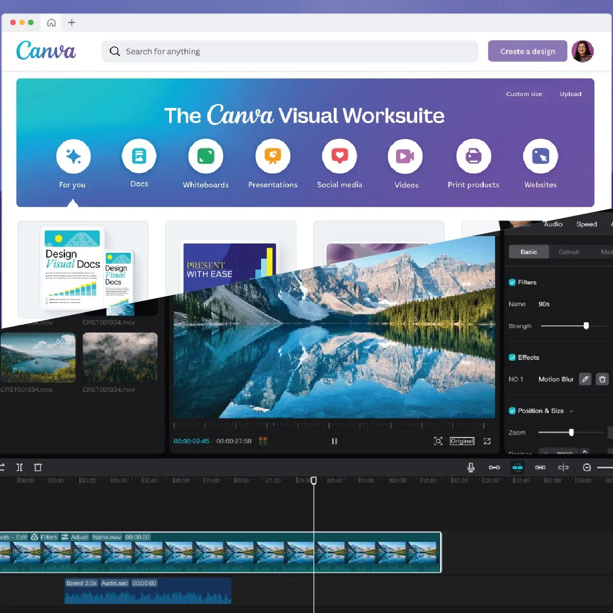Open the Audio tab in the editor panel
613x613 pixels.
coord(553,224)
